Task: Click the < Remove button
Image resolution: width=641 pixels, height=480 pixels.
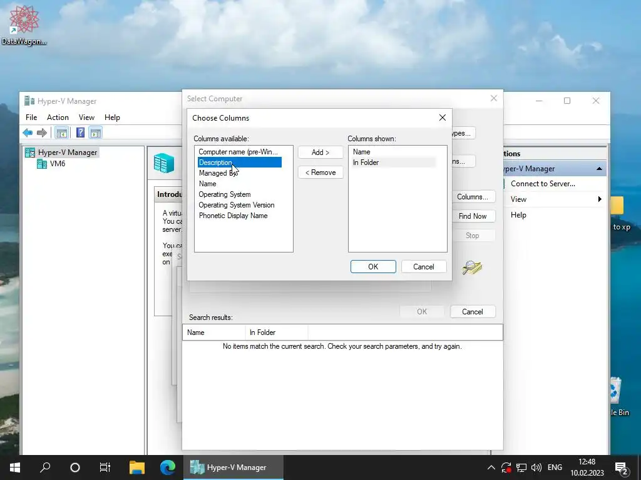Action: [x=320, y=172]
